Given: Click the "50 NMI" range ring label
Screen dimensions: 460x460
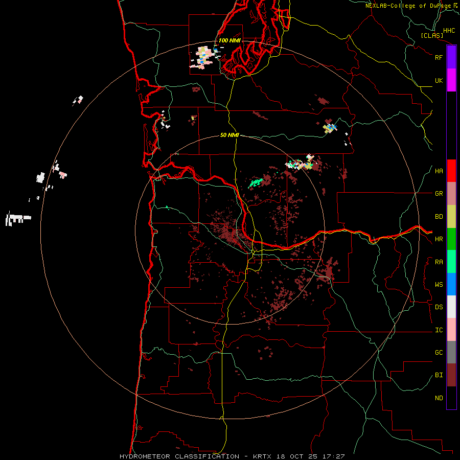Looking at the screenshot, I should (229, 135).
